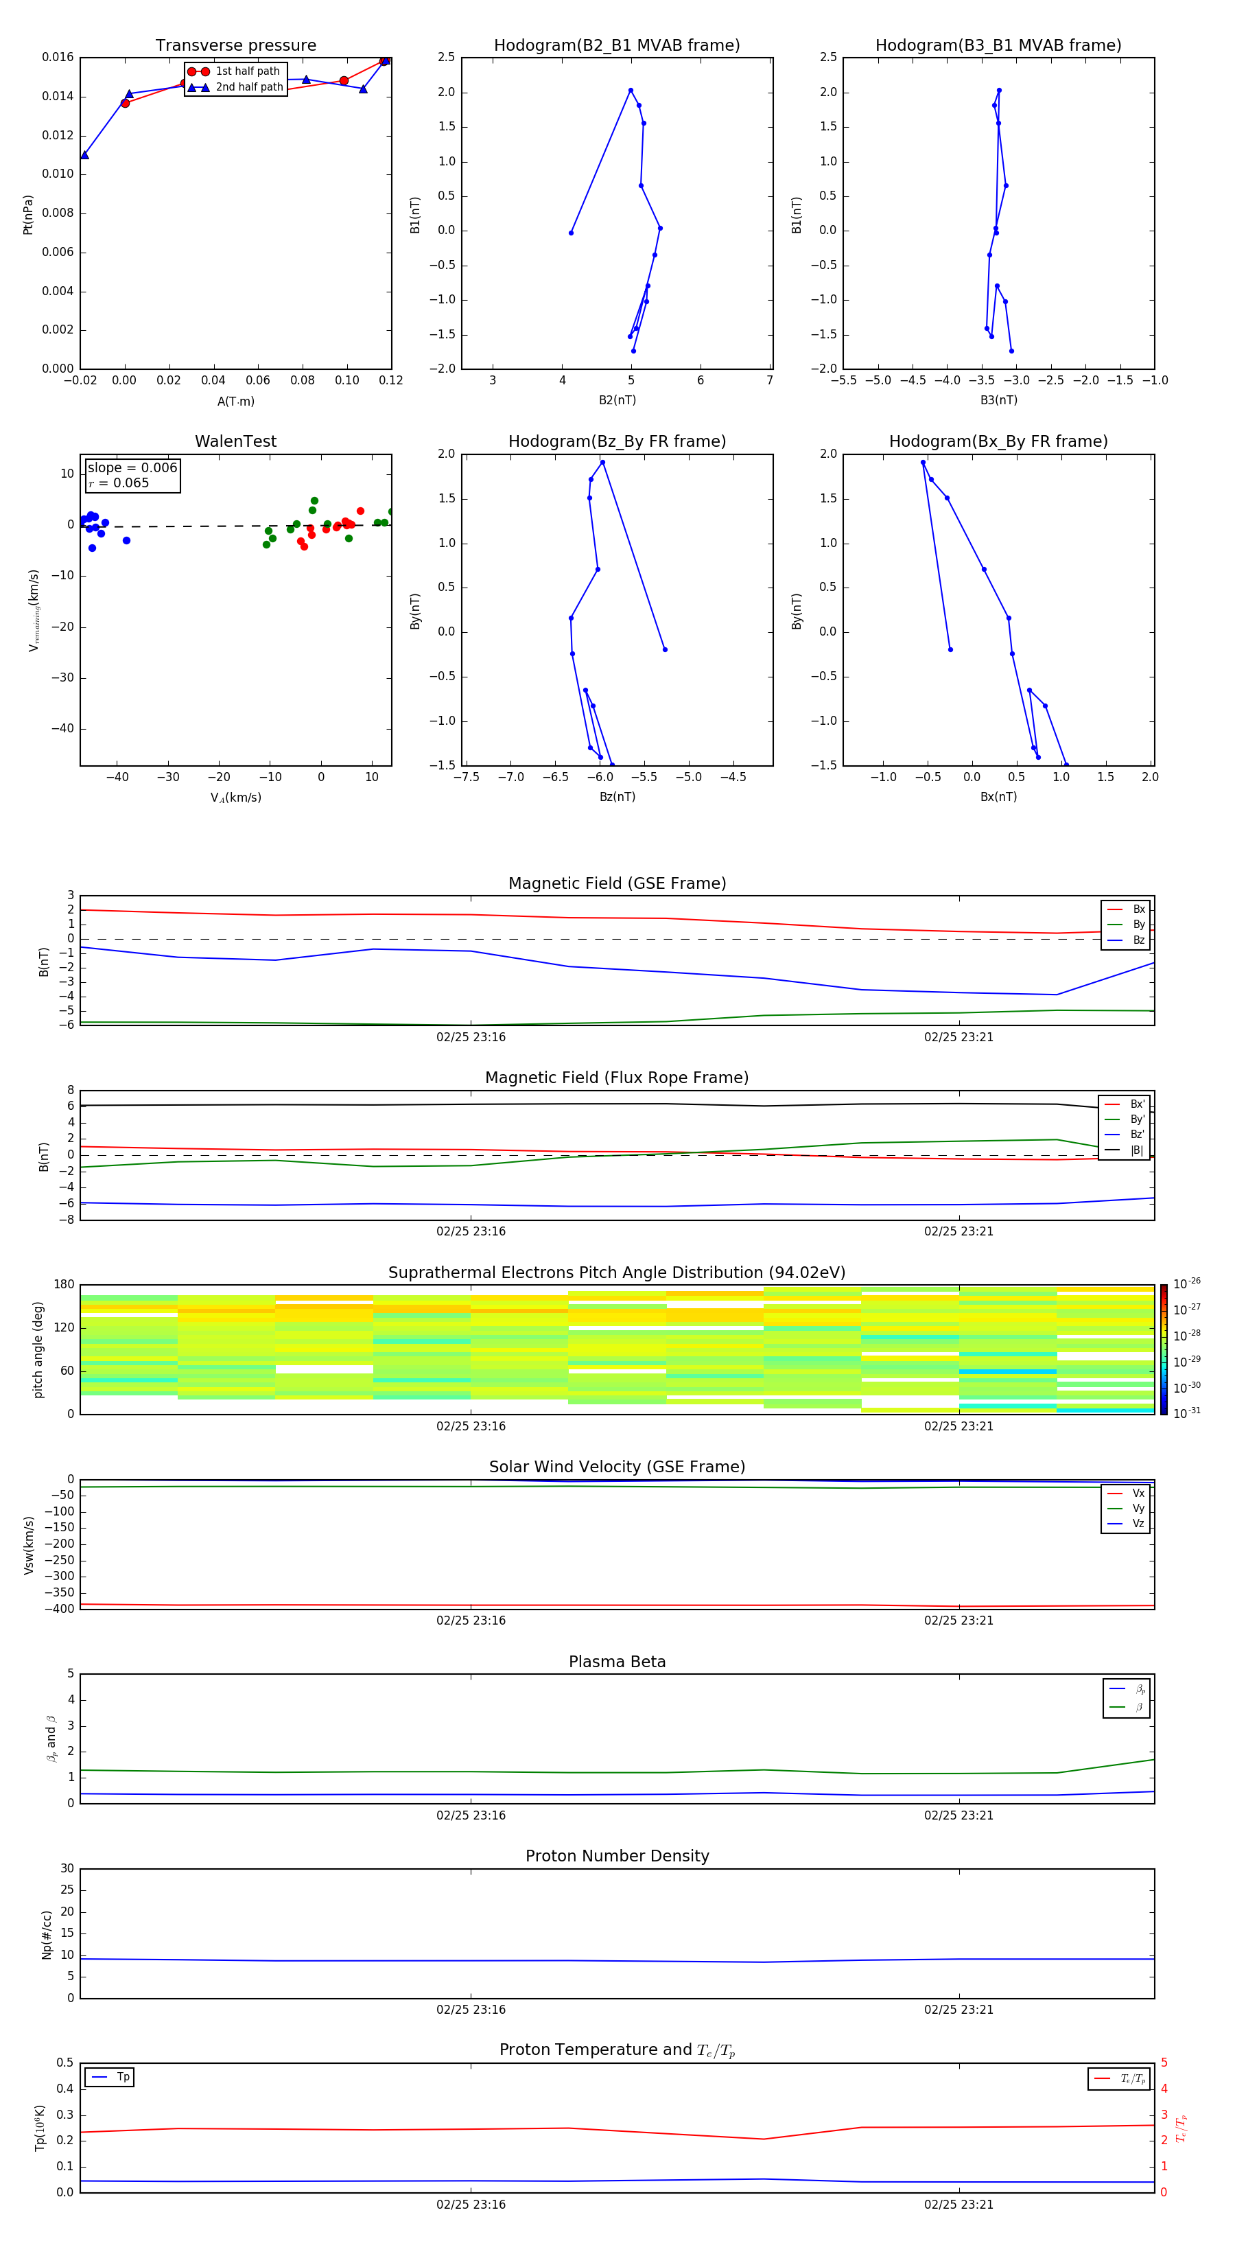Click the red Te/Tp right axis label
This screenshot has width=1235, height=2265.
tap(1181, 2128)
